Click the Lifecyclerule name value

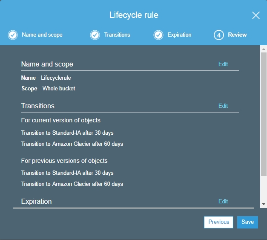tap(56, 78)
